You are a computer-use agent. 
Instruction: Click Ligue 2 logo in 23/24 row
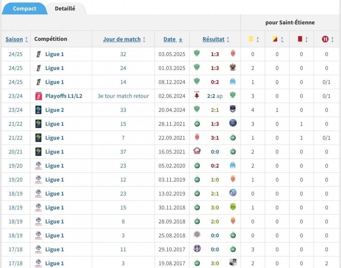tap(39, 110)
